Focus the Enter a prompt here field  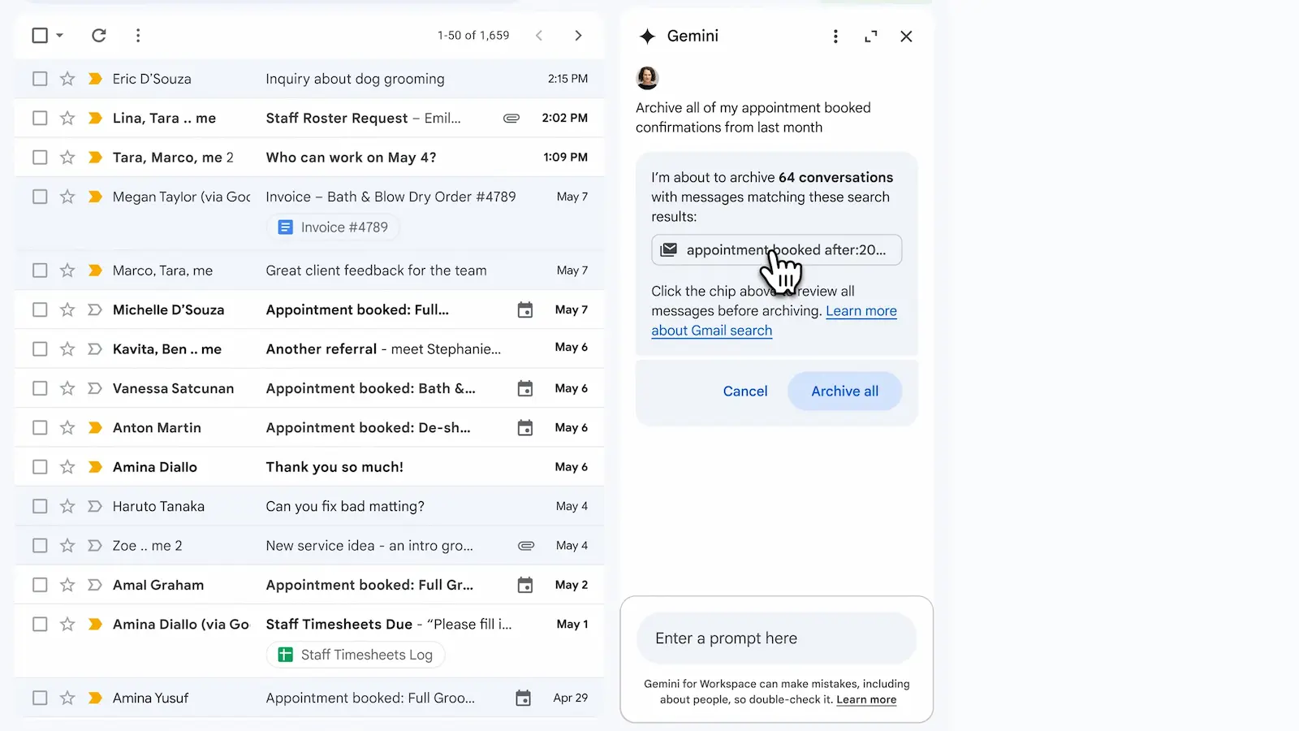[776, 638]
